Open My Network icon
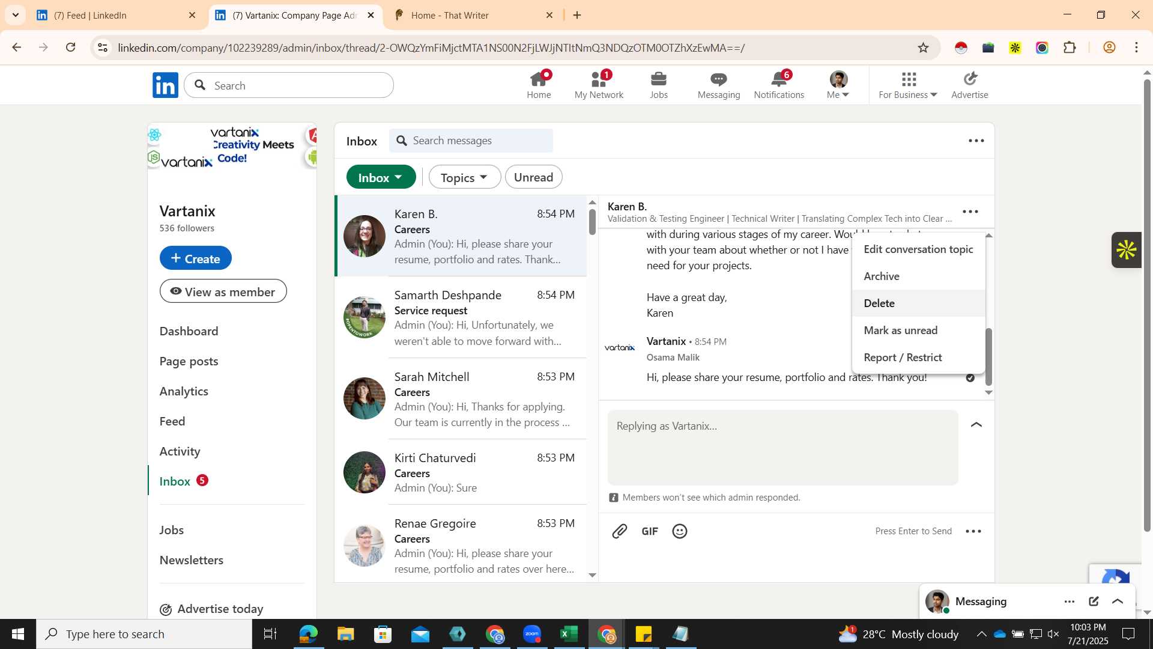 point(599,85)
